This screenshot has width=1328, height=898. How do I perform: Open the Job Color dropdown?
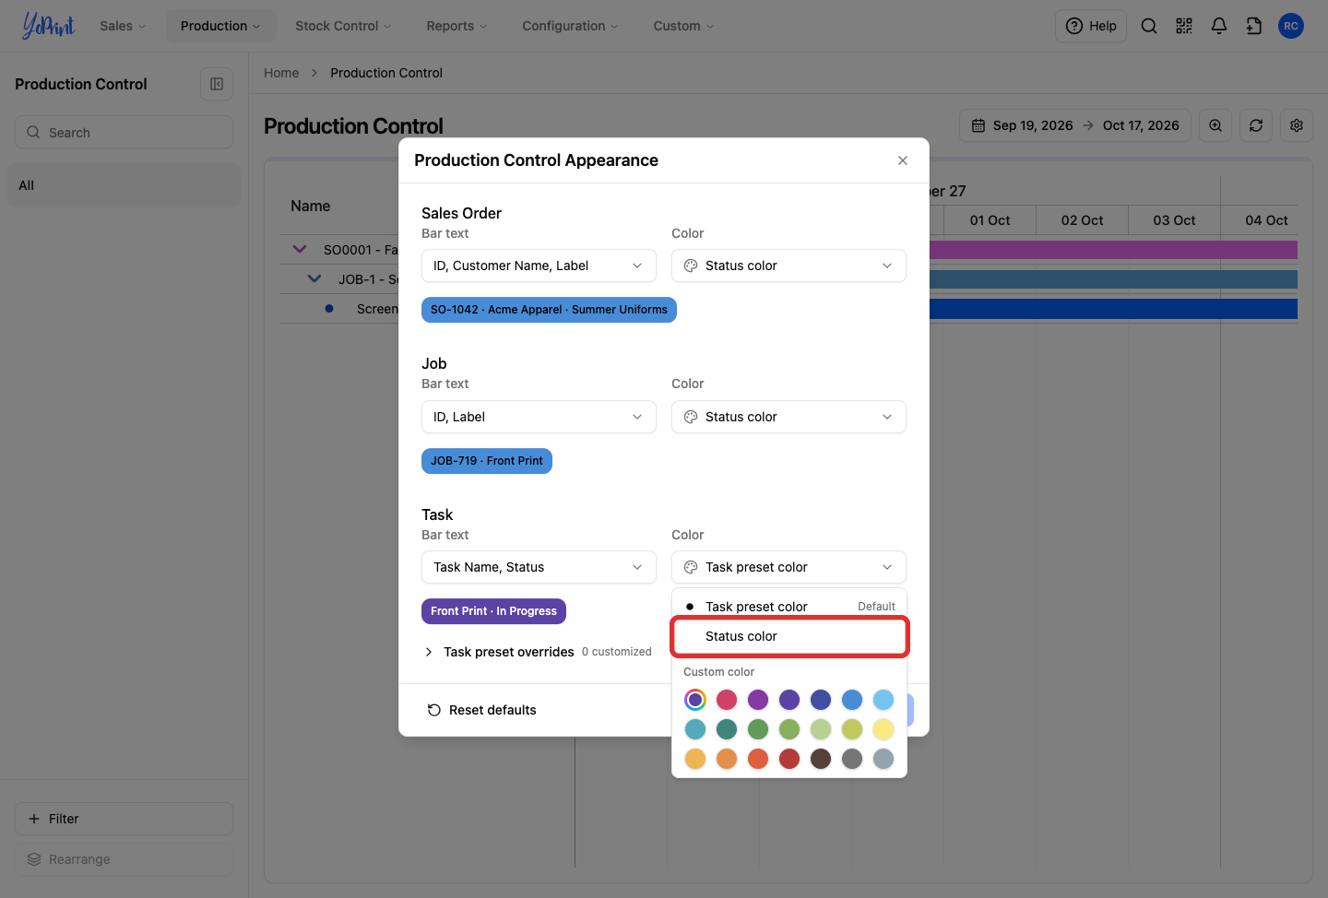[x=788, y=417]
